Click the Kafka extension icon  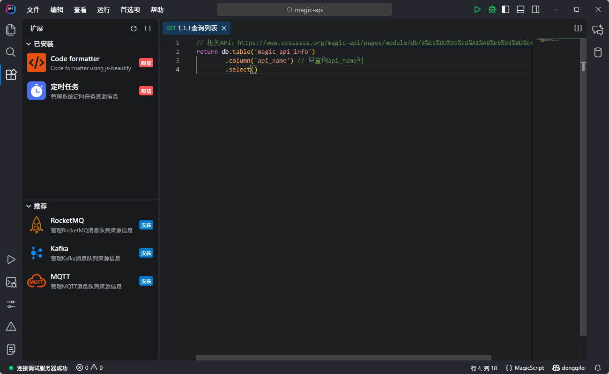point(37,253)
